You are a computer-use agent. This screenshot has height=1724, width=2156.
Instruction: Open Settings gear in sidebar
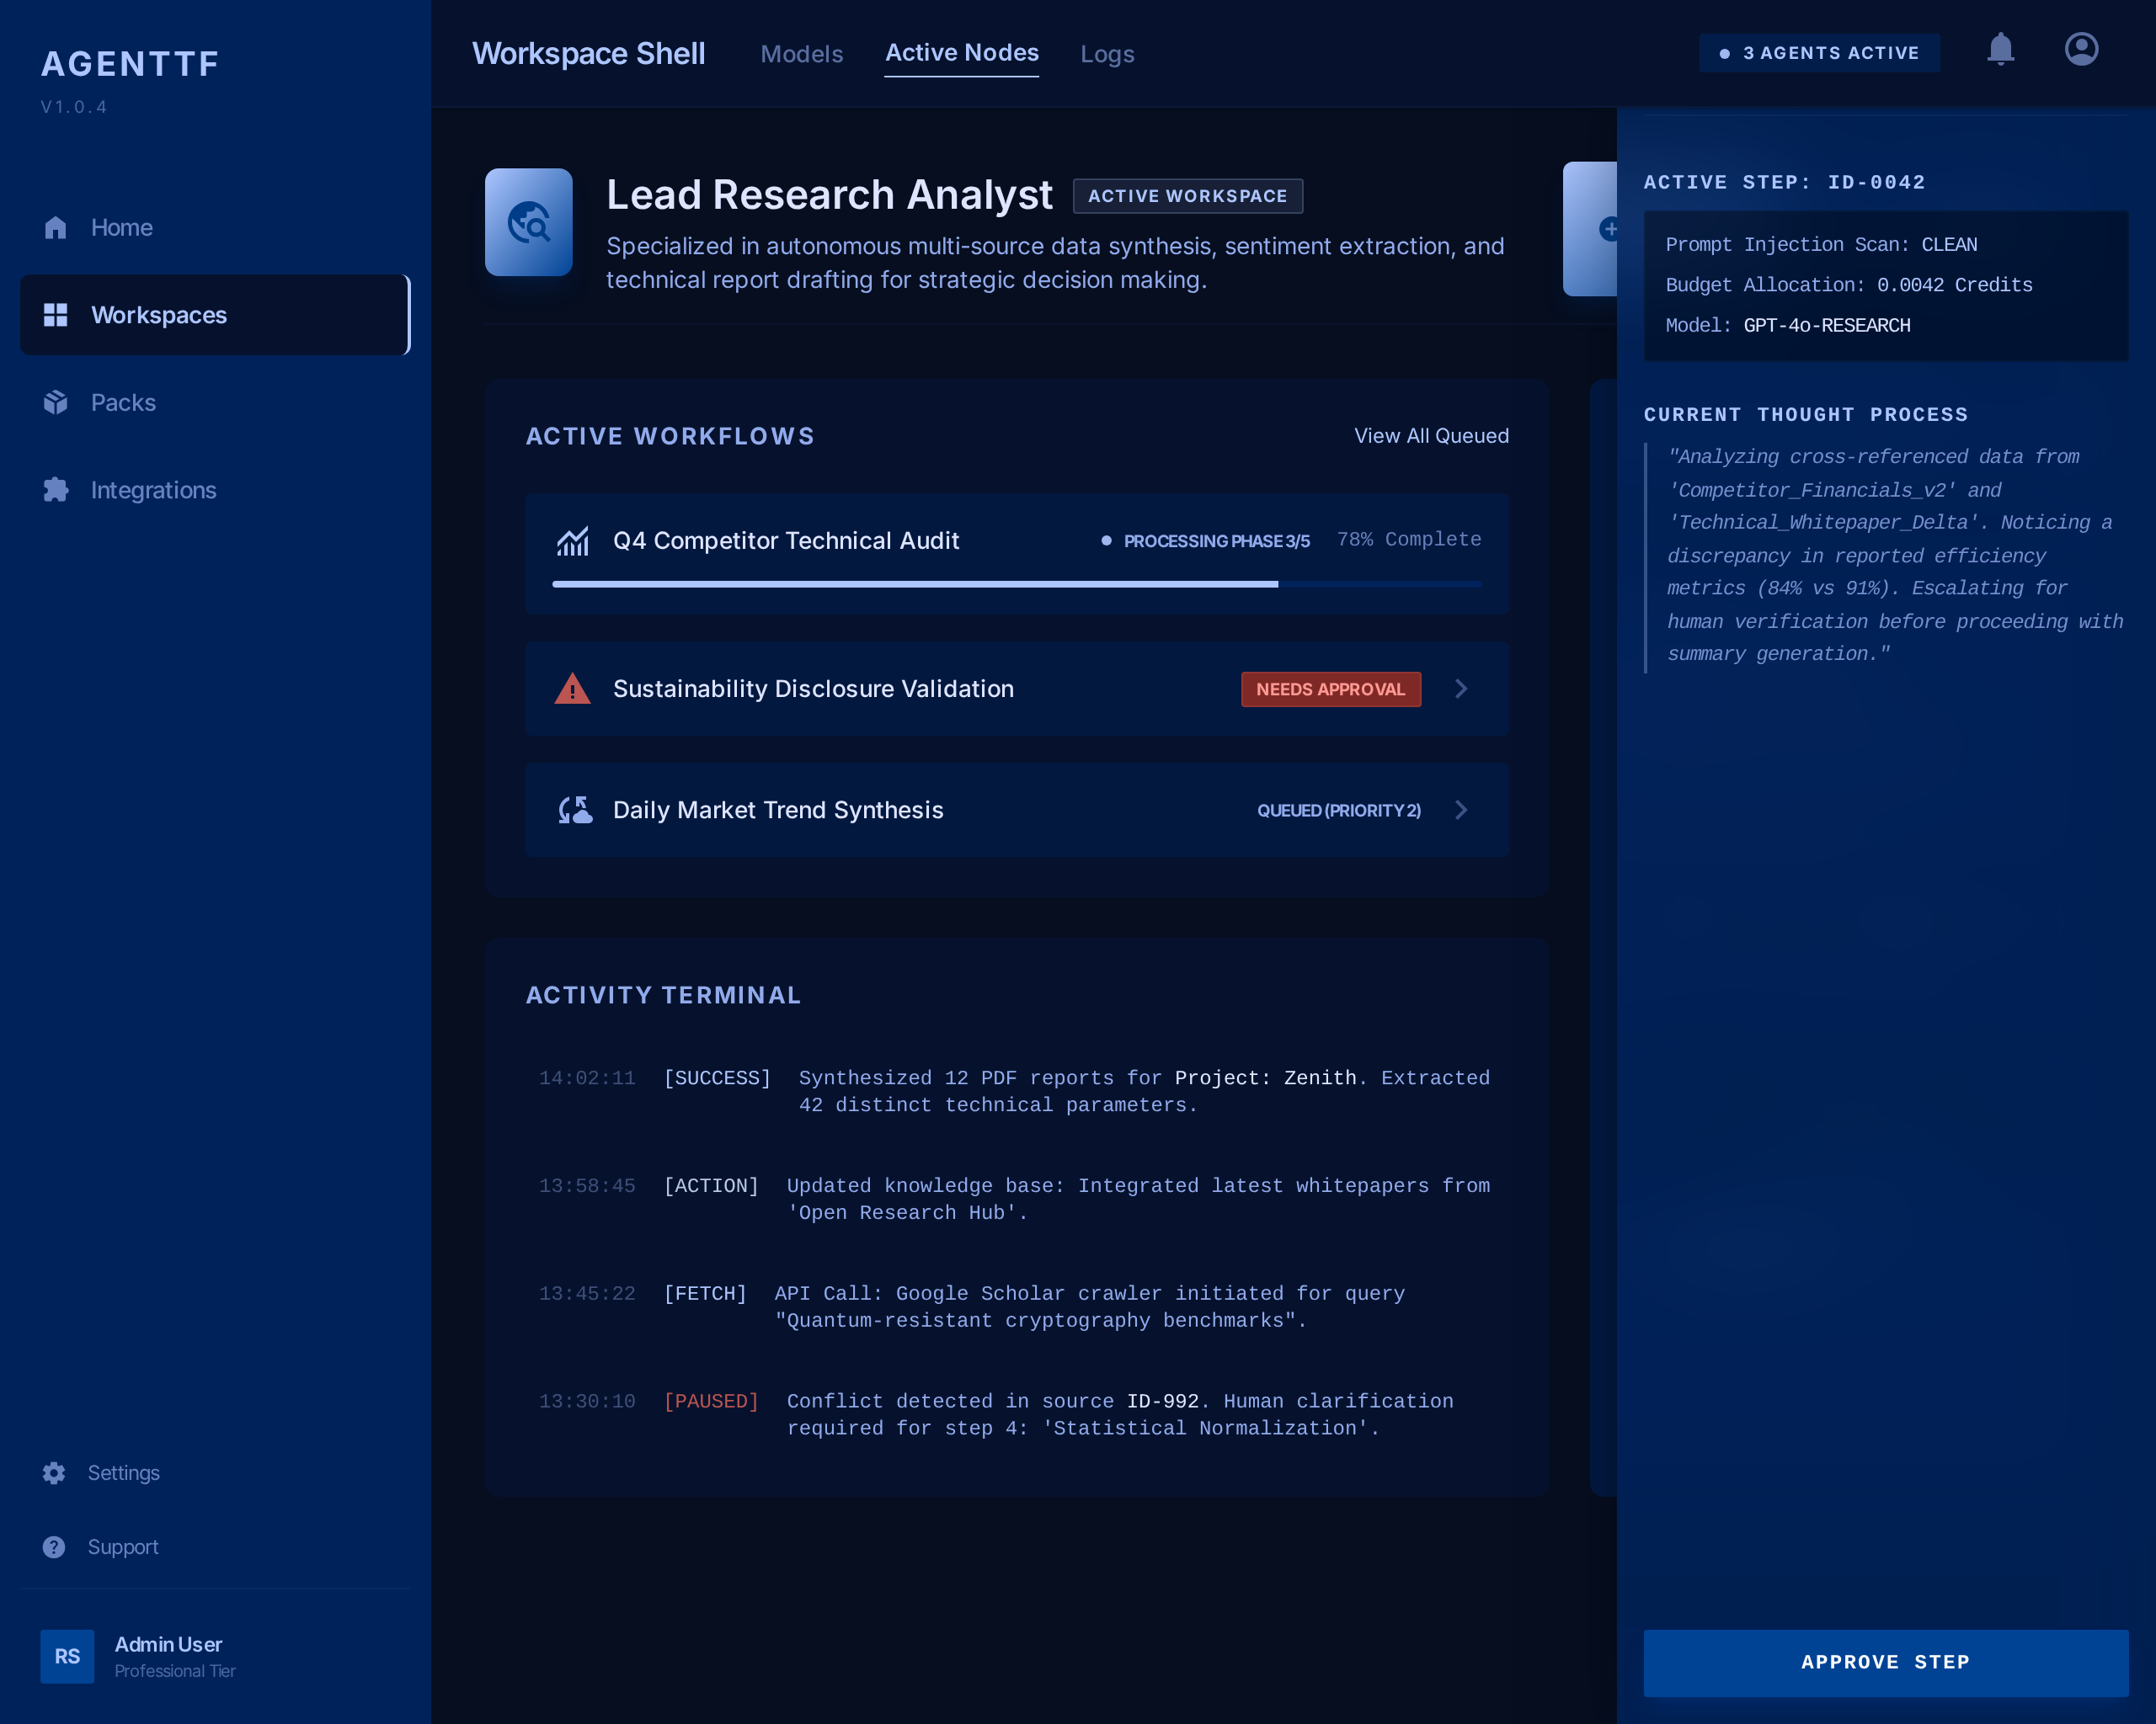54,1472
